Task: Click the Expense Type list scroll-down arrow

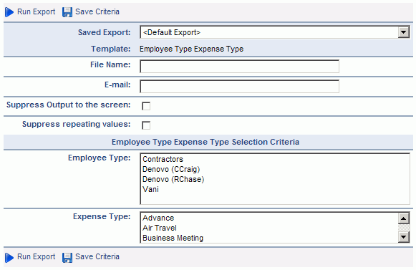Action: [x=404, y=237]
